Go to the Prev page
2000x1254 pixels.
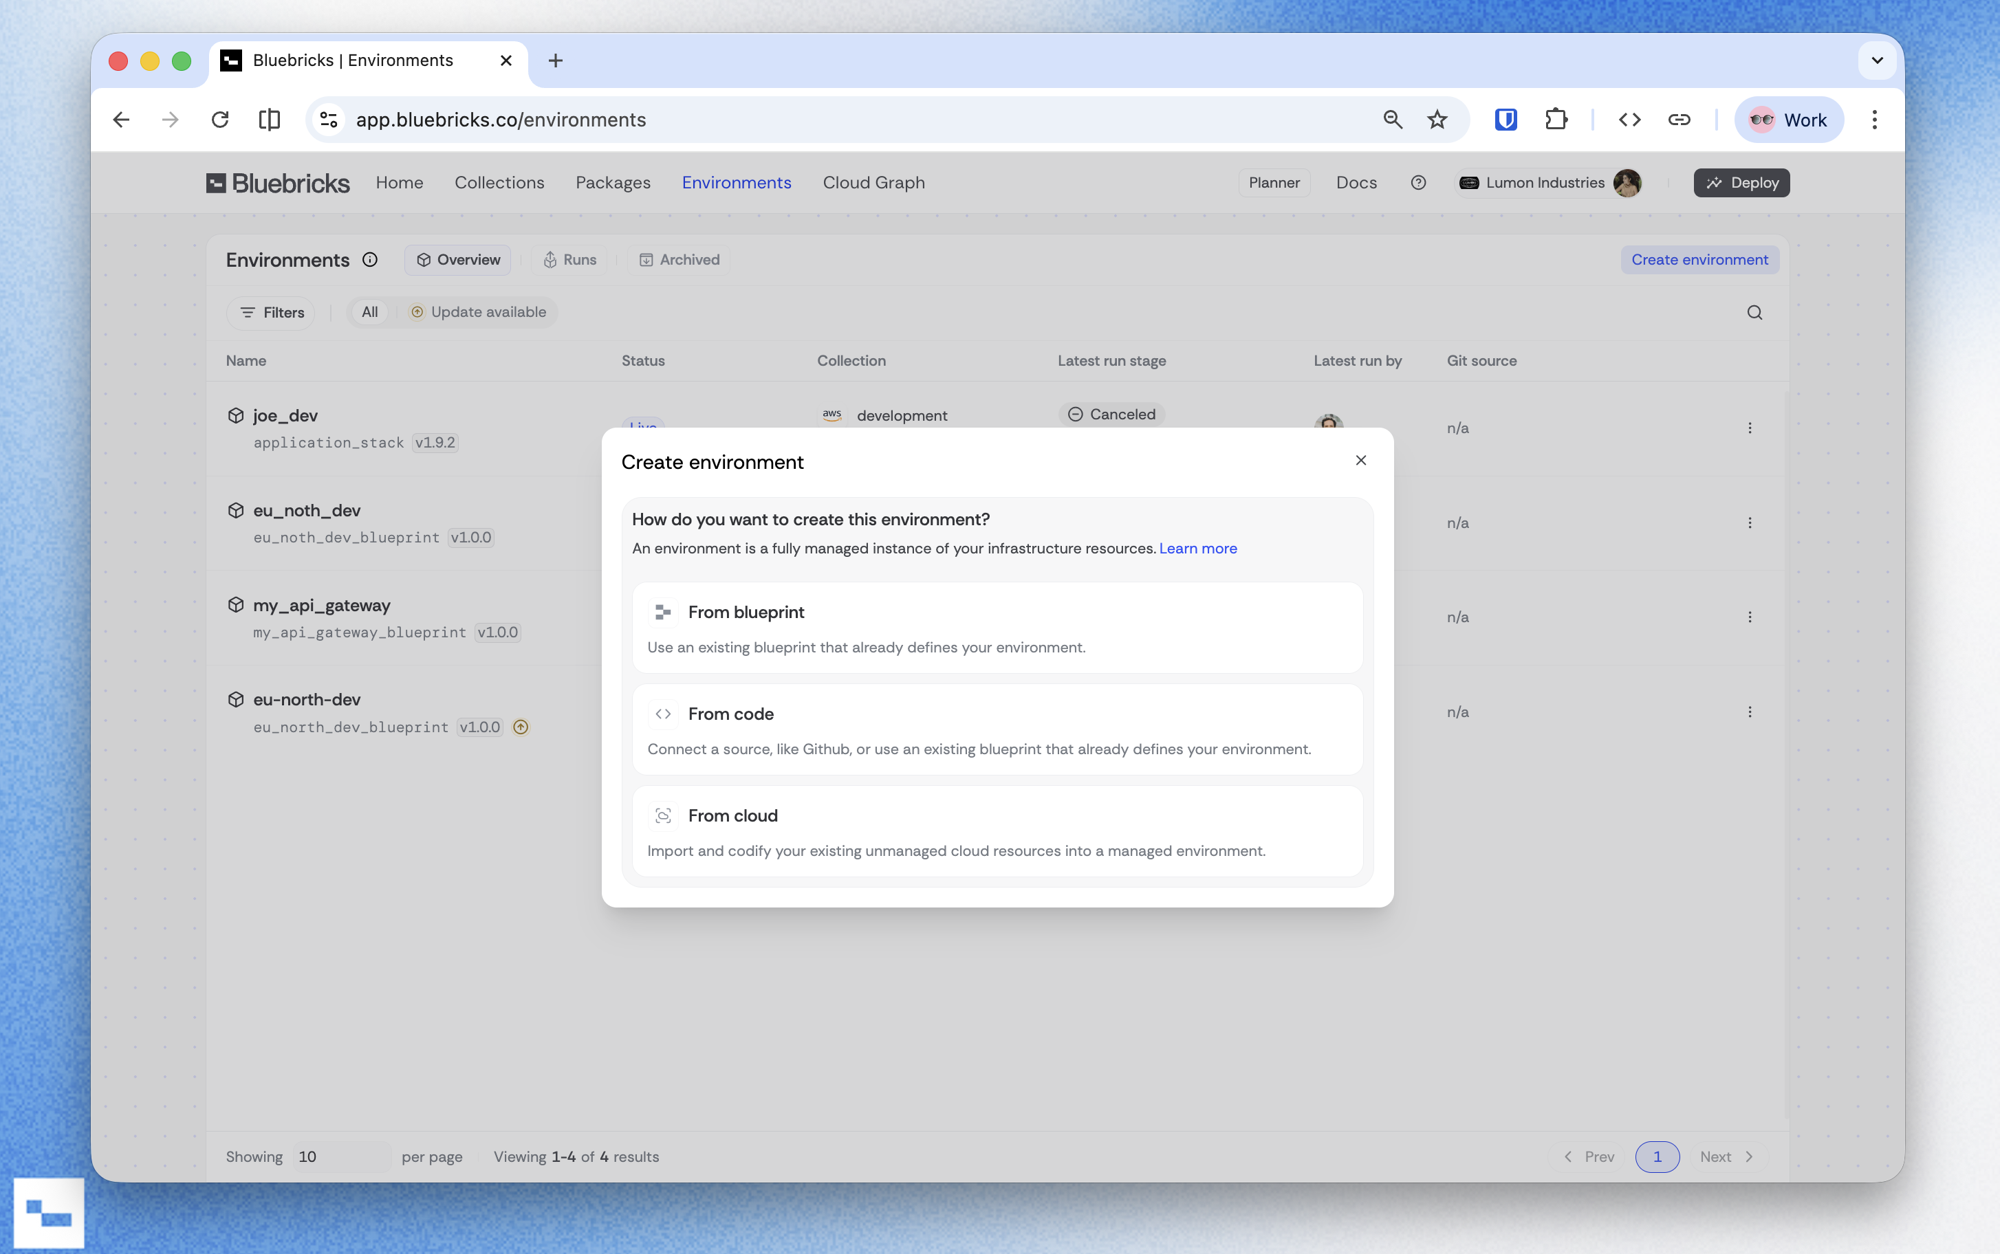tap(1589, 1157)
